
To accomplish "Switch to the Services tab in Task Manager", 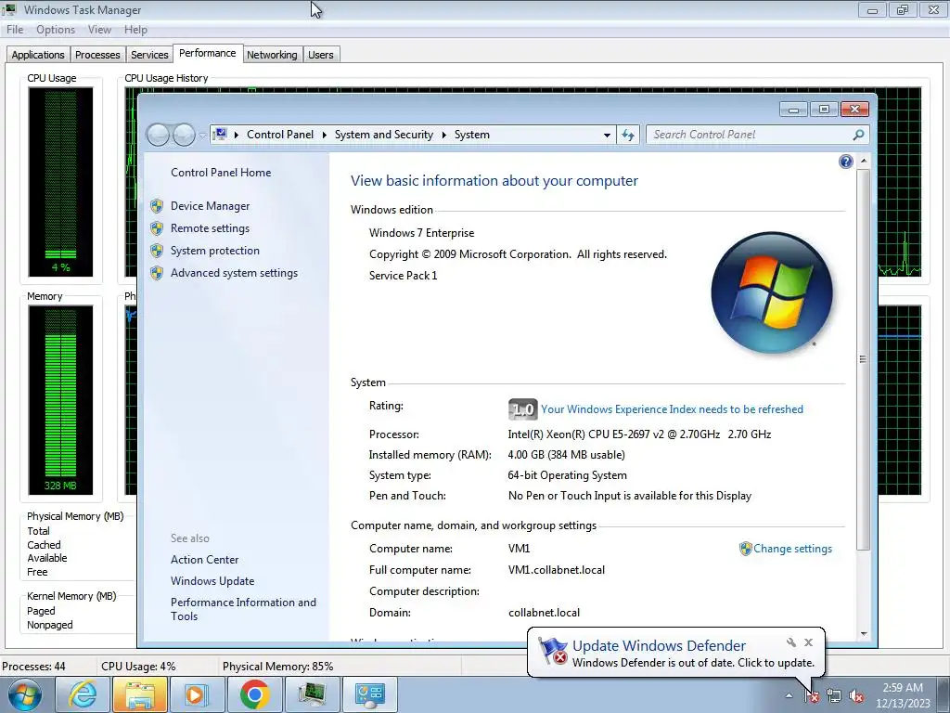I will 149,55.
